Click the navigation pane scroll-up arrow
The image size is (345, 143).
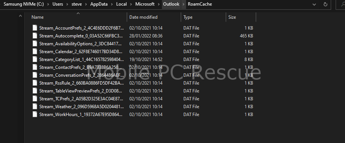pyautogui.click(x=21, y=16)
